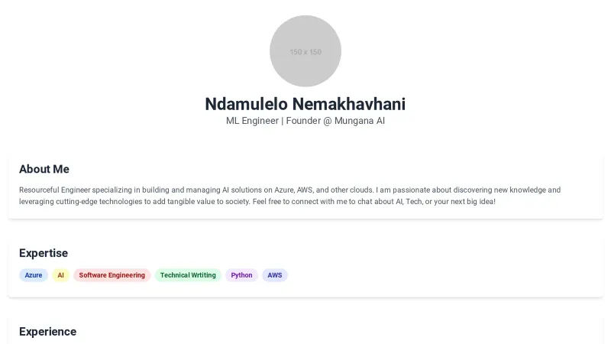
Task: Select the green Technical Writing tag
Action: point(188,275)
